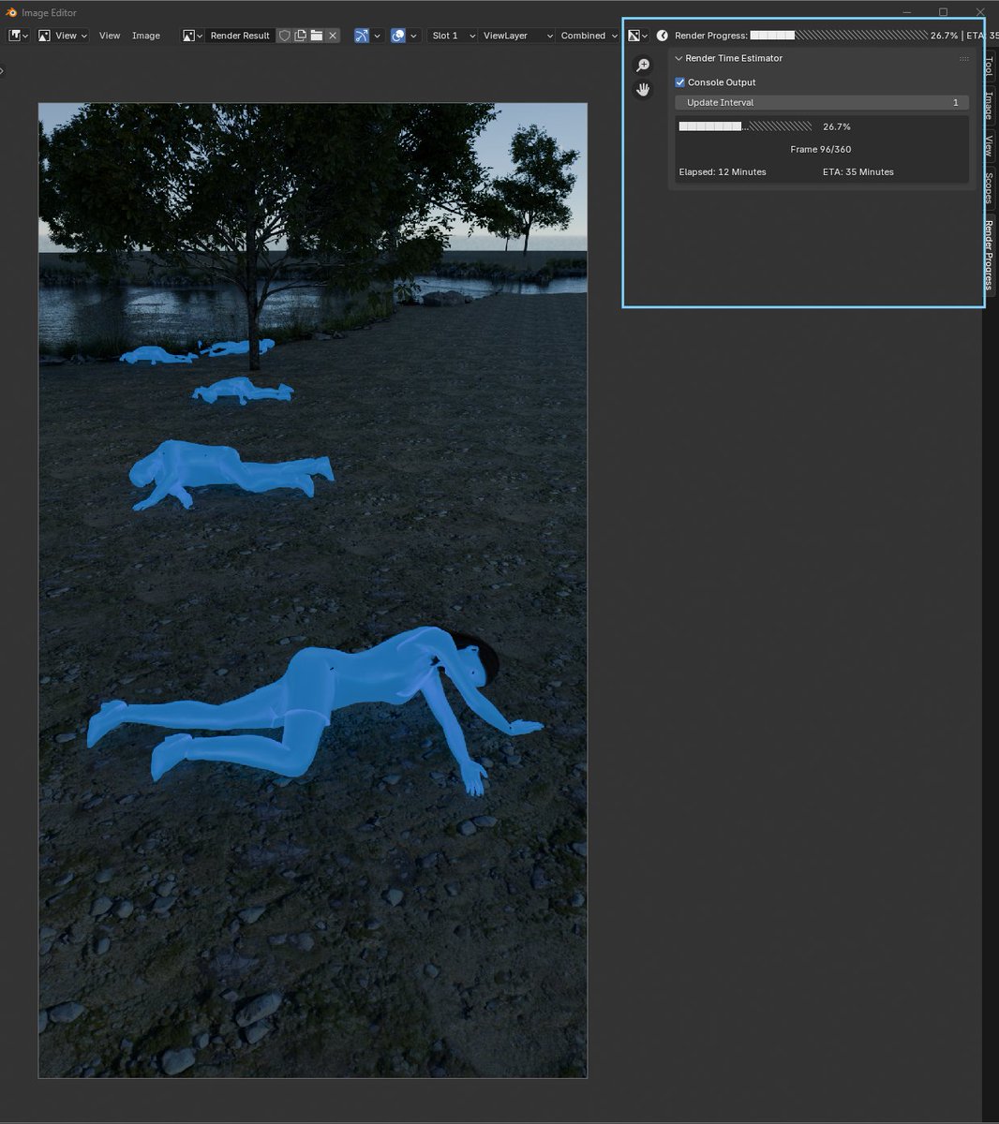This screenshot has height=1124, width=999.
Task: Switch to the Tool sidebar tab
Action: [989, 67]
